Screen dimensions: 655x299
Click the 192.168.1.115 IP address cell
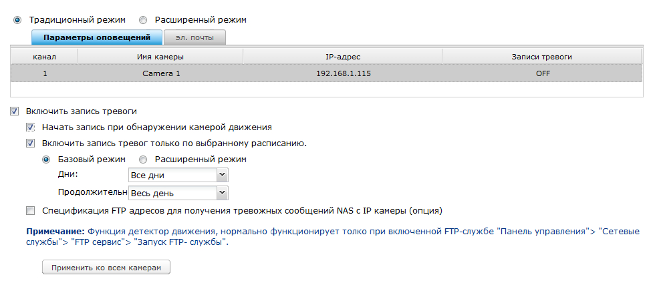point(343,73)
